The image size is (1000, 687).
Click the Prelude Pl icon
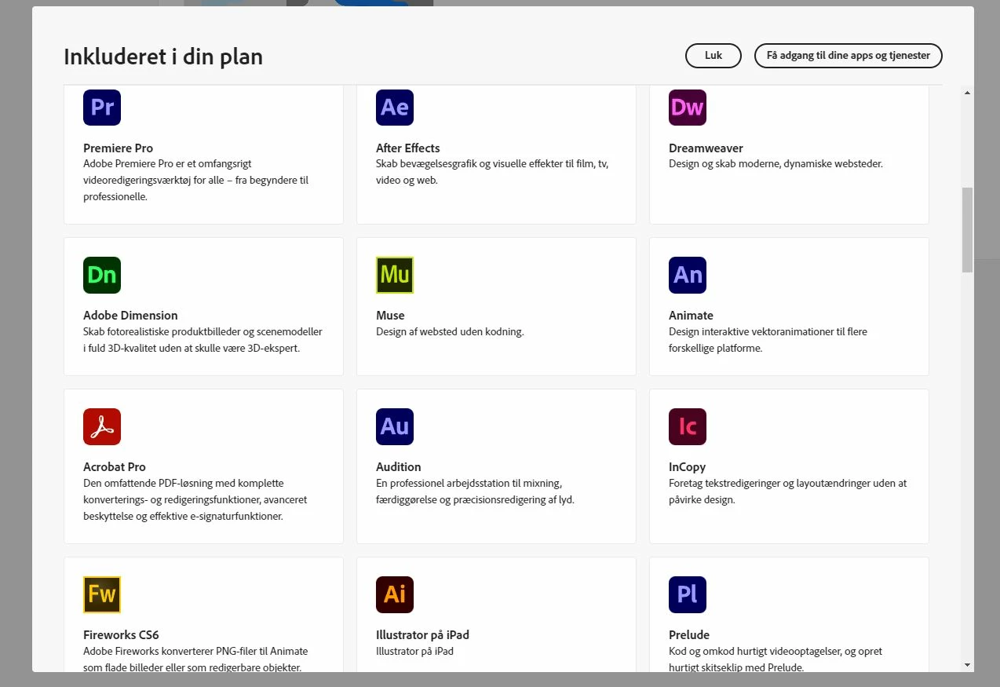688,594
